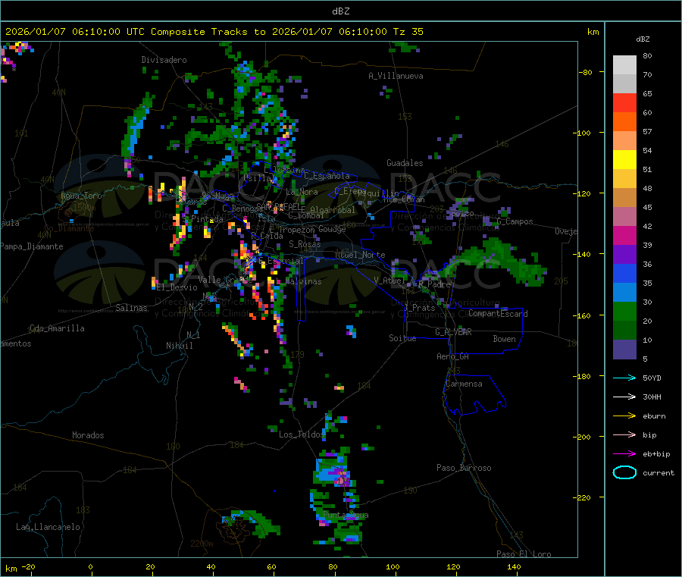Click the Divisadero map label
The image size is (682, 577).
click(x=164, y=60)
